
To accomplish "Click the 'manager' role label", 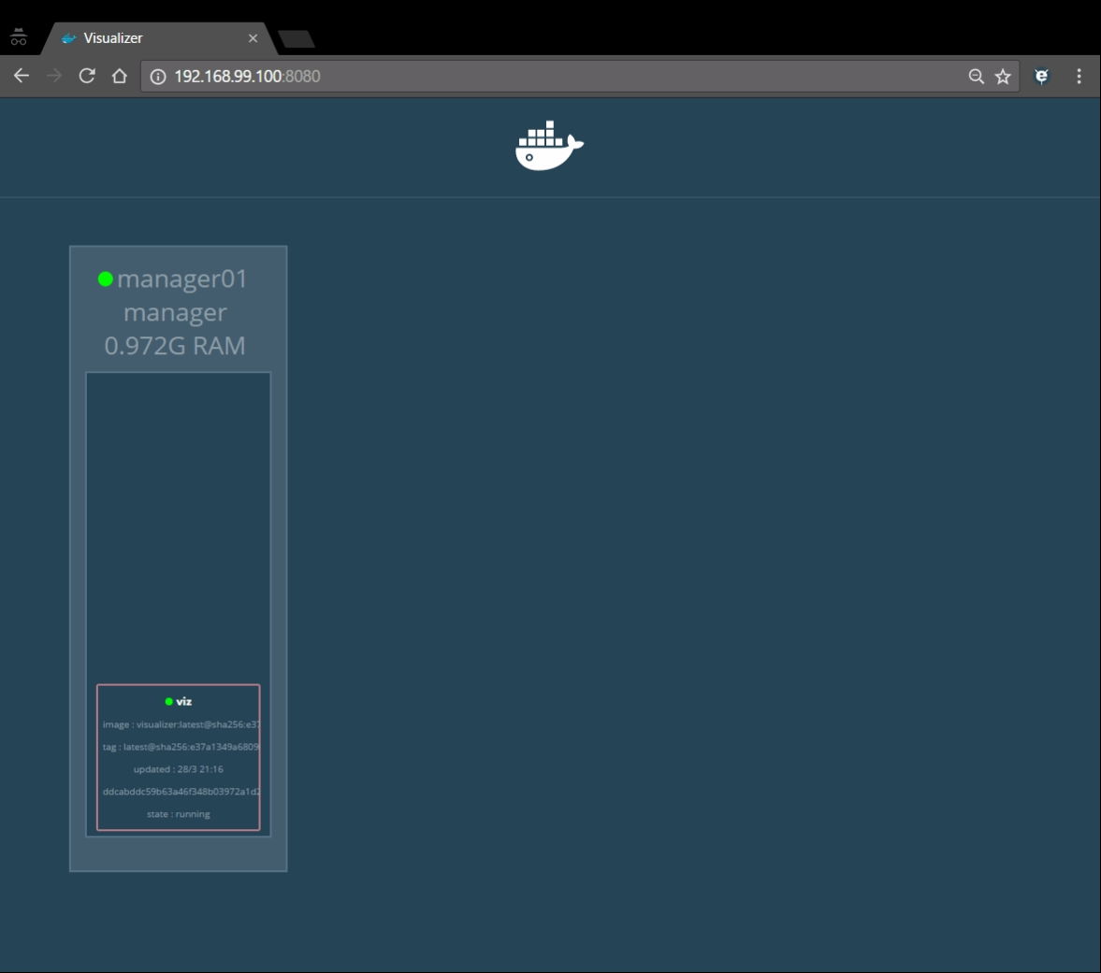I will pos(176,312).
